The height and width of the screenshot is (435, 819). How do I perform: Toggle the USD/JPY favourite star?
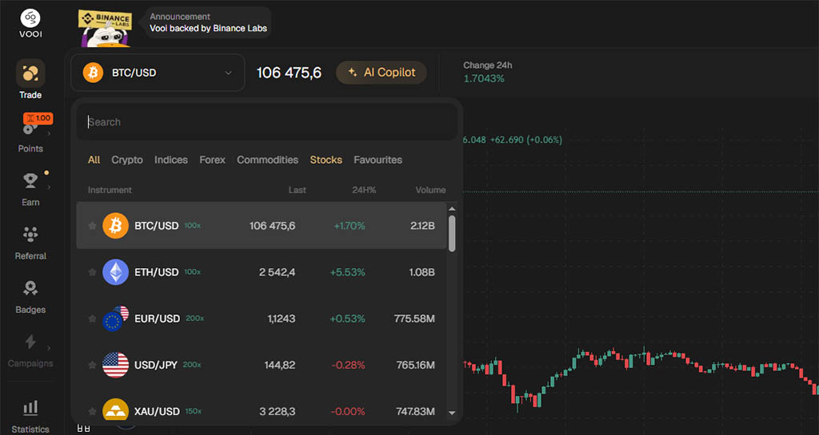pos(92,365)
